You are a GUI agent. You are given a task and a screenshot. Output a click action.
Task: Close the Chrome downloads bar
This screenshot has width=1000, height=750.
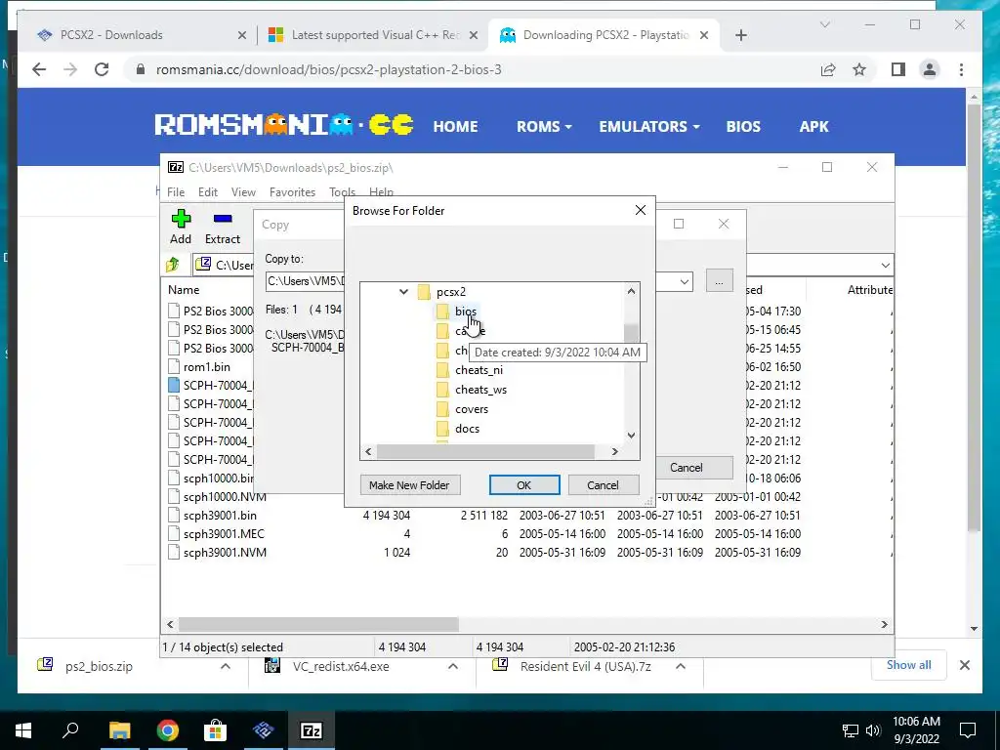(964, 665)
